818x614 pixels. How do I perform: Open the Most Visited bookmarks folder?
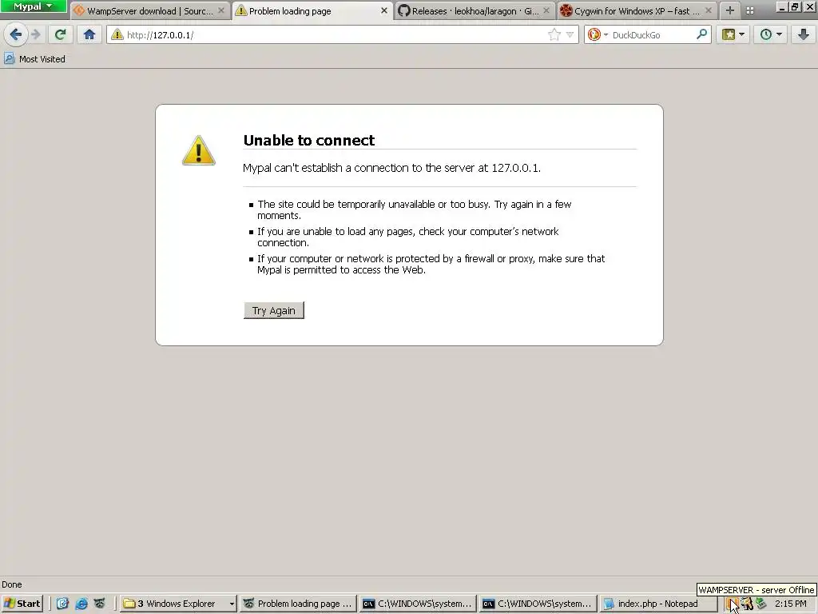click(x=35, y=59)
